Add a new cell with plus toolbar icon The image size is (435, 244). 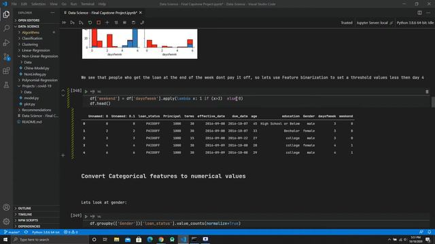(107, 22)
